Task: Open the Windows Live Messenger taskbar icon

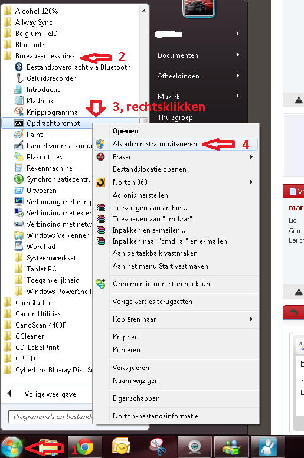Action: 231,447
